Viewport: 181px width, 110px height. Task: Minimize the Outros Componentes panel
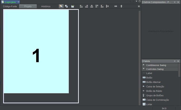click(x=178, y=2)
